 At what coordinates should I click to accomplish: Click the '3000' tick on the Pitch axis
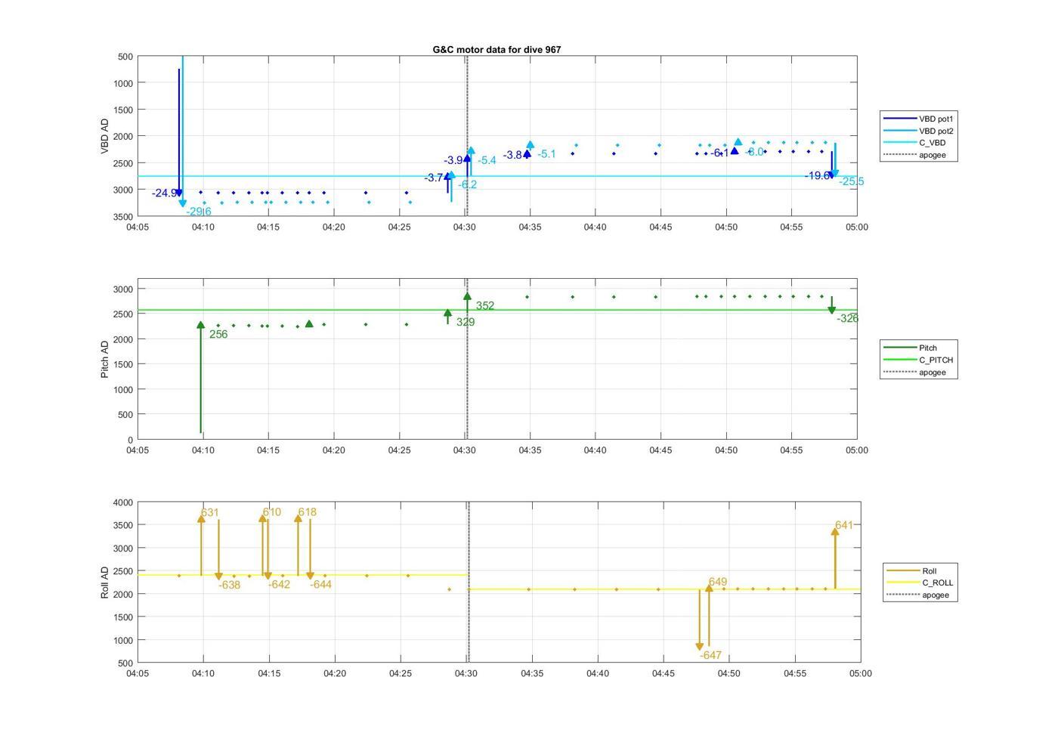(123, 289)
